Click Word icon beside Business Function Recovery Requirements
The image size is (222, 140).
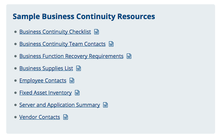(129, 56)
